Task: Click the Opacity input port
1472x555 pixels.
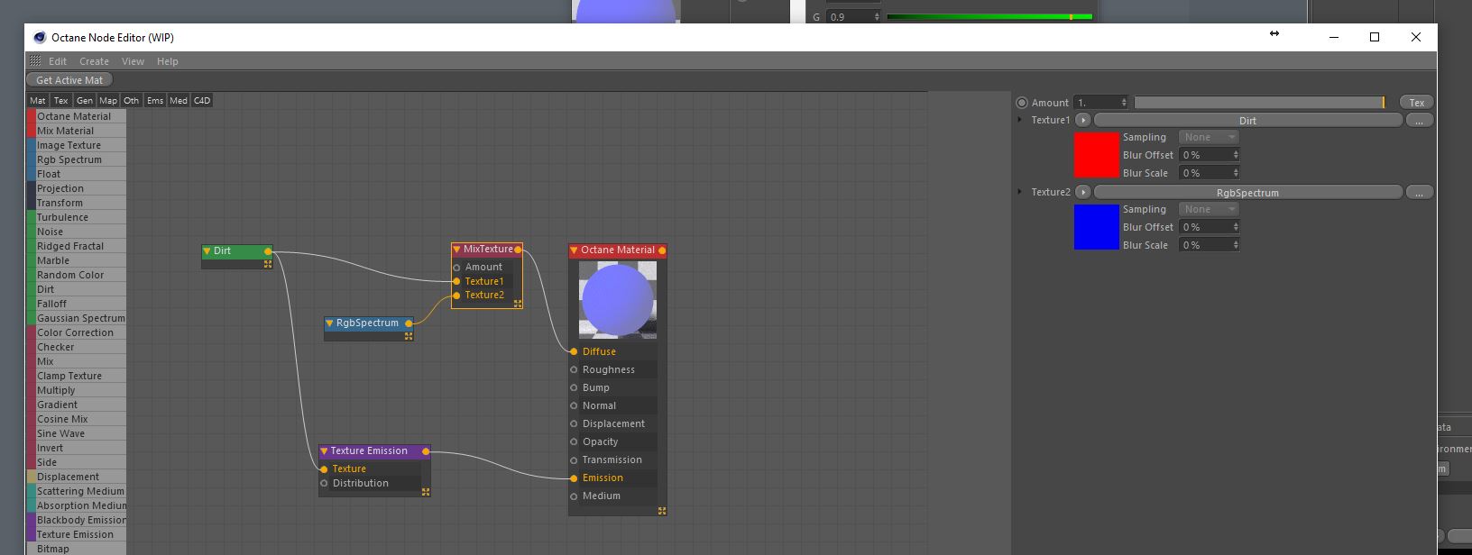Action: tap(574, 441)
